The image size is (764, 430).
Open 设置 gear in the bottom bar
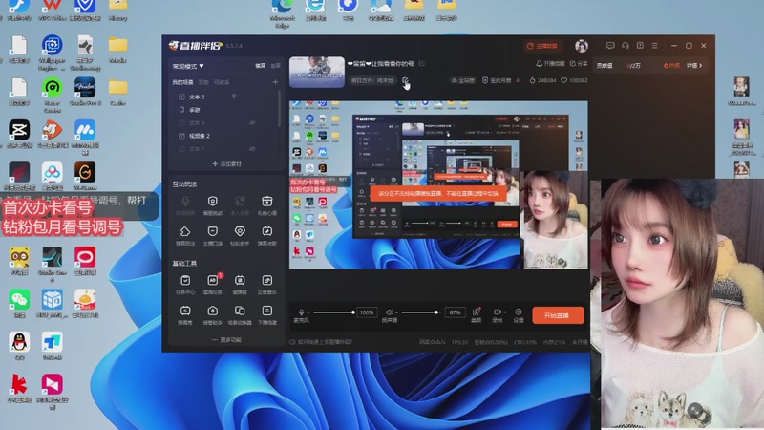click(519, 315)
